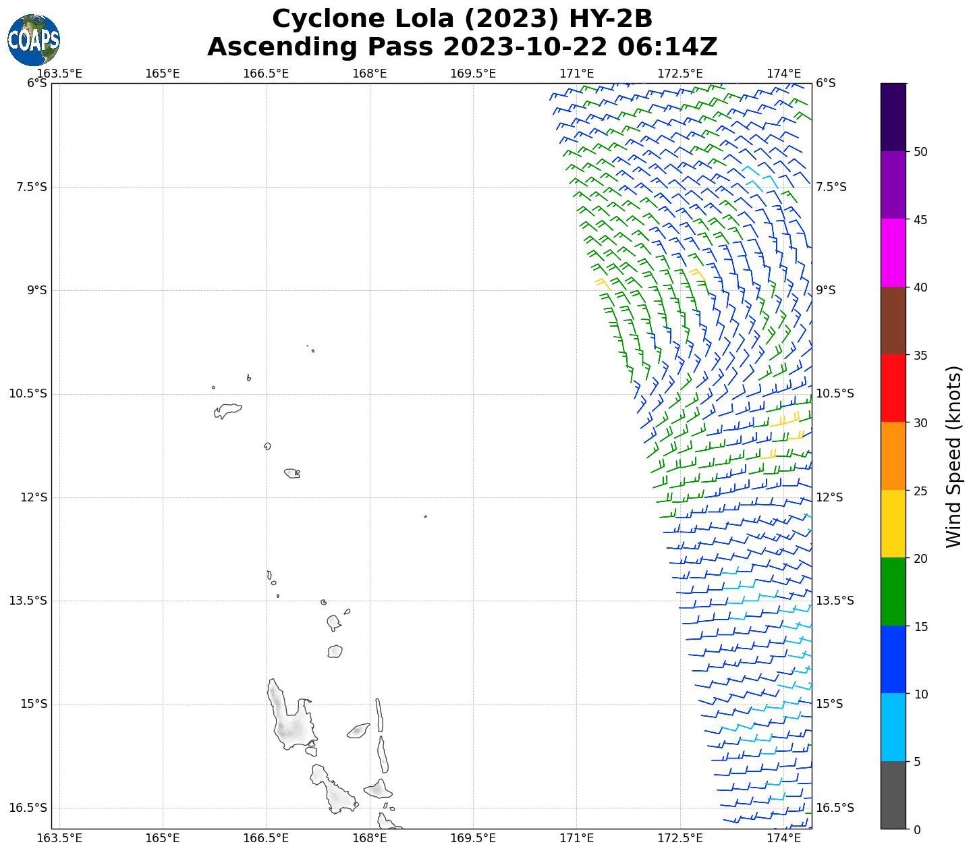Click the COAPS globe logo
The height and width of the screenshot is (853, 973).
pos(34,40)
